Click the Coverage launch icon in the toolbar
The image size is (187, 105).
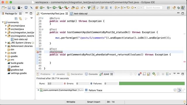60,8
